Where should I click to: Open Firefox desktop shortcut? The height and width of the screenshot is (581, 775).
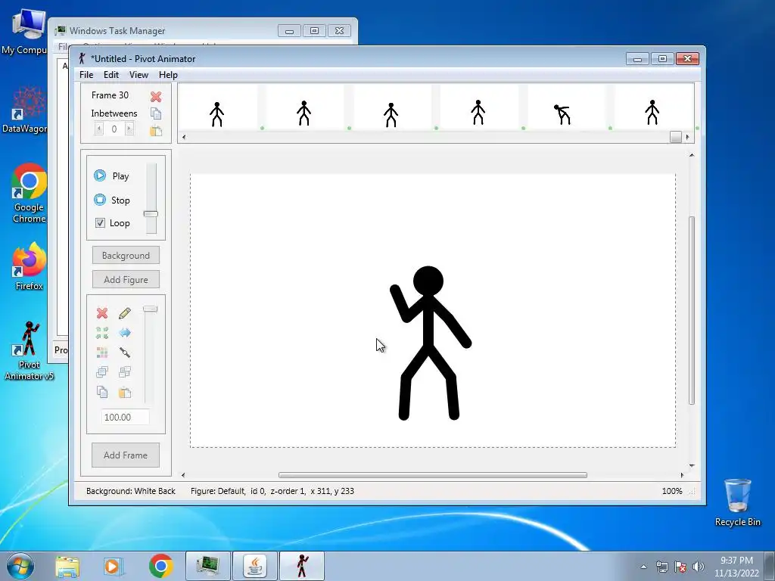(30, 266)
